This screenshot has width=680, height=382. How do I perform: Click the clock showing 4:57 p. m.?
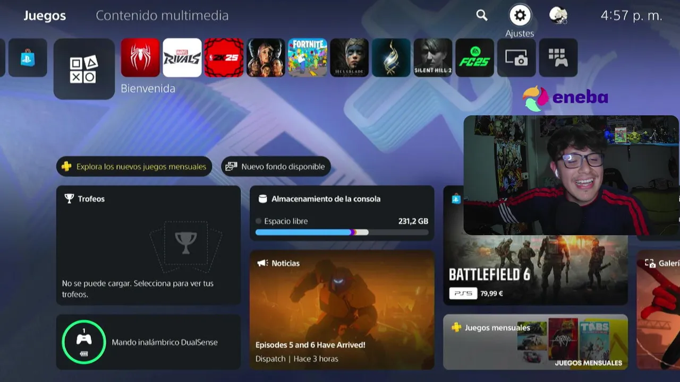coord(631,16)
